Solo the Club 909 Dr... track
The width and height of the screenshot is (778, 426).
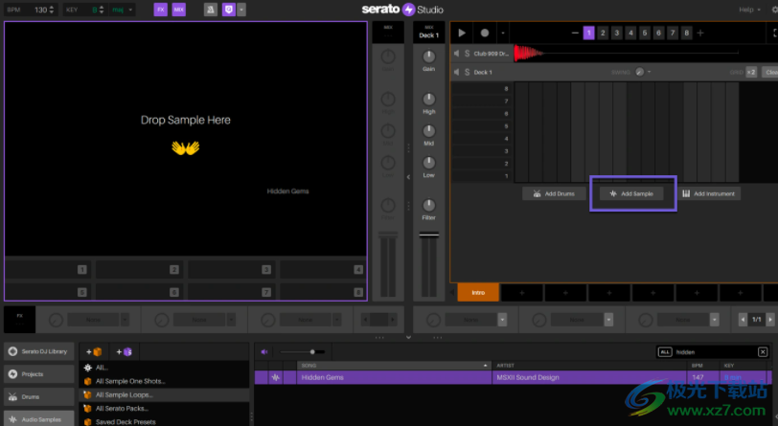[467, 54]
